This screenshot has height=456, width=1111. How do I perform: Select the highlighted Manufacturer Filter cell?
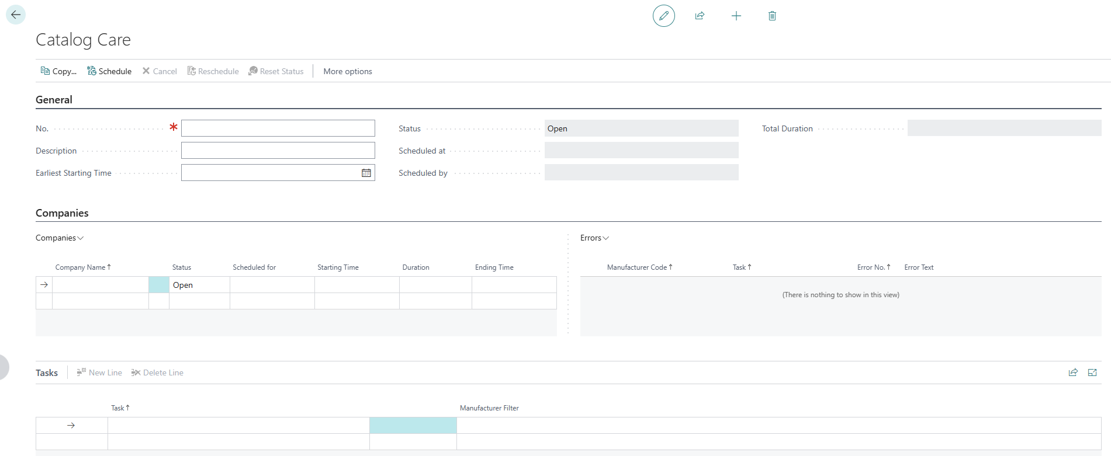pos(413,425)
